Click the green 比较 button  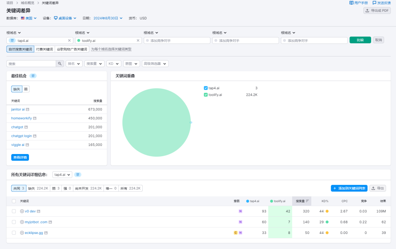[360, 40]
